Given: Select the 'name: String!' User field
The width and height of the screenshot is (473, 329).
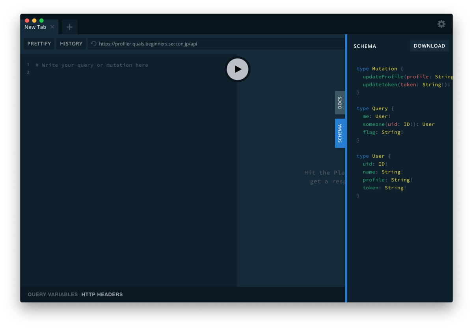Looking at the screenshot, I should [383, 172].
